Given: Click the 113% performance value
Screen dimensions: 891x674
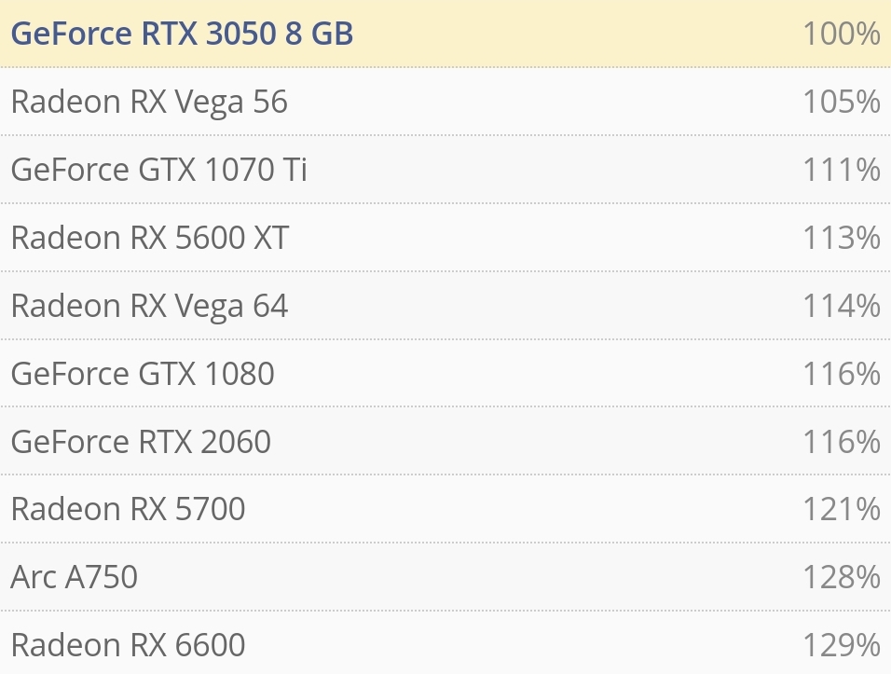Looking at the screenshot, I should [841, 238].
